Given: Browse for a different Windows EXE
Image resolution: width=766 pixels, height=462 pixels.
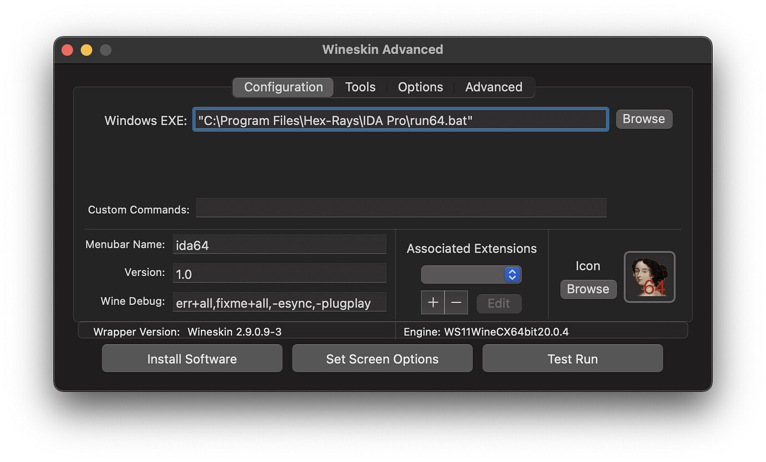Looking at the screenshot, I should coord(643,119).
